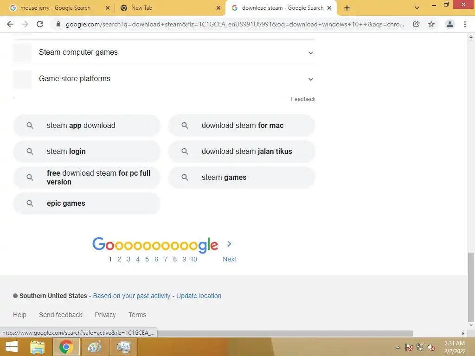Viewport: 475px width, 356px height.
Task: Show hidden system tray icons
Action: (398, 347)
